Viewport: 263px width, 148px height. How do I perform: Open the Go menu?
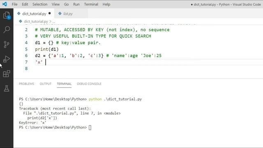(66, 4)
